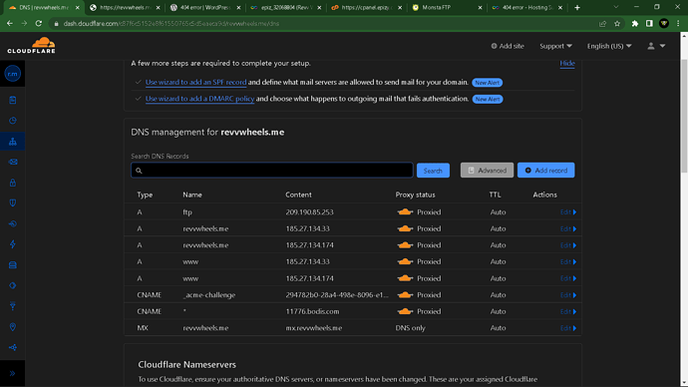The height and width of the screenshot is (387, 688).
Task: Open the Caching drive icon in sidebar
Action: 13,265
